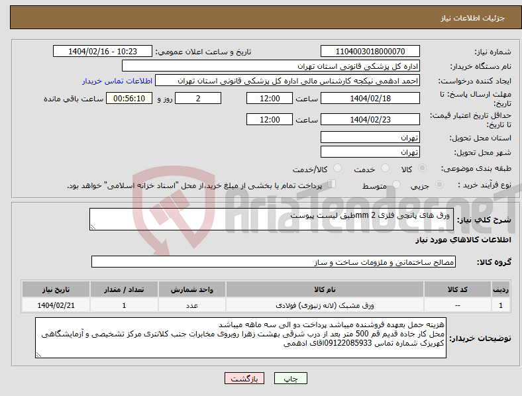522x396 pixels.
Task: Click the unit cell عدد
Action: [192, 305]
